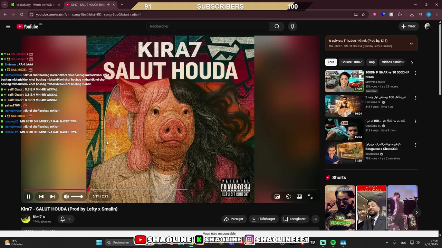The height and width of the screenshot is (248, 442).
Task: Open the 100DH F NHAR video thumbnail
Action: [x=344, y=81]
